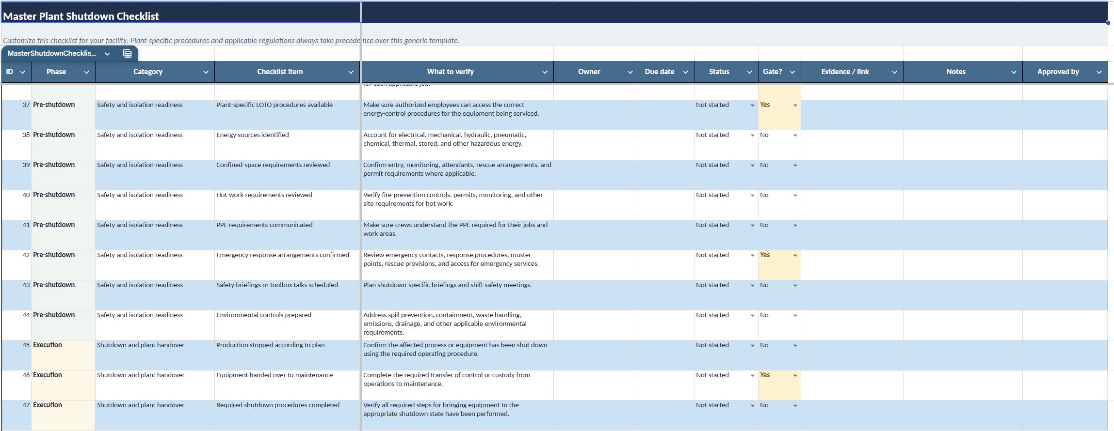Select 'Required shutdown procedures completed' cell
1114x431 pixels.
point(287,416)
